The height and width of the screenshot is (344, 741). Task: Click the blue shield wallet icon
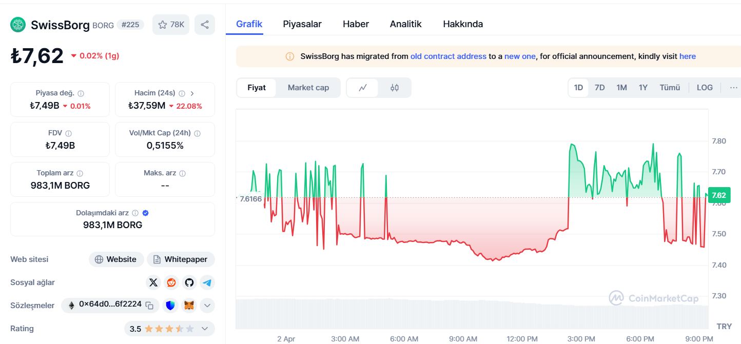pyautogui.click(x=170, y=306)
